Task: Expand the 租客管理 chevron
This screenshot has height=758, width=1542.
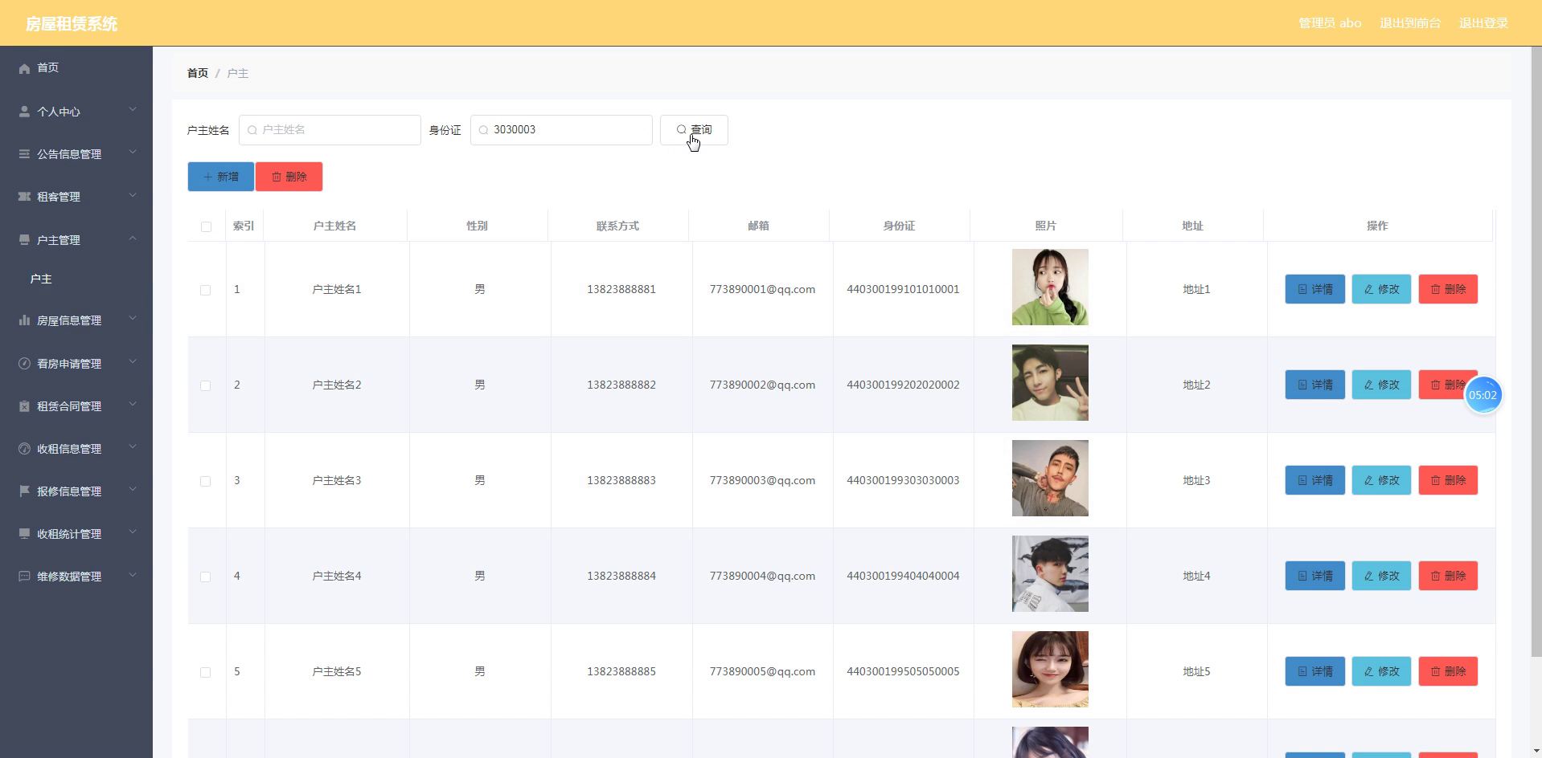Action: 133,195
